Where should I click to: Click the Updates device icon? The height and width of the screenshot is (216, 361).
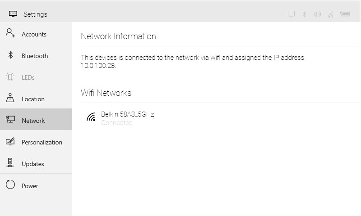(10, 162)
